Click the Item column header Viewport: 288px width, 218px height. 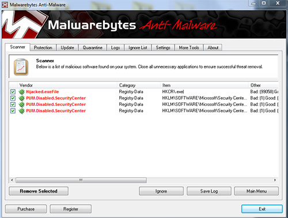(204, 85)
